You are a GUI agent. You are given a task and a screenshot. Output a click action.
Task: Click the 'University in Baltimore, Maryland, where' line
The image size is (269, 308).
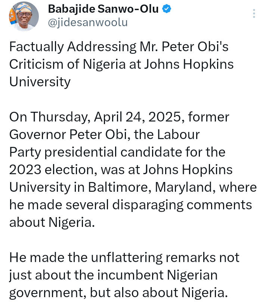pyautogui.click(x=133, y=188)
